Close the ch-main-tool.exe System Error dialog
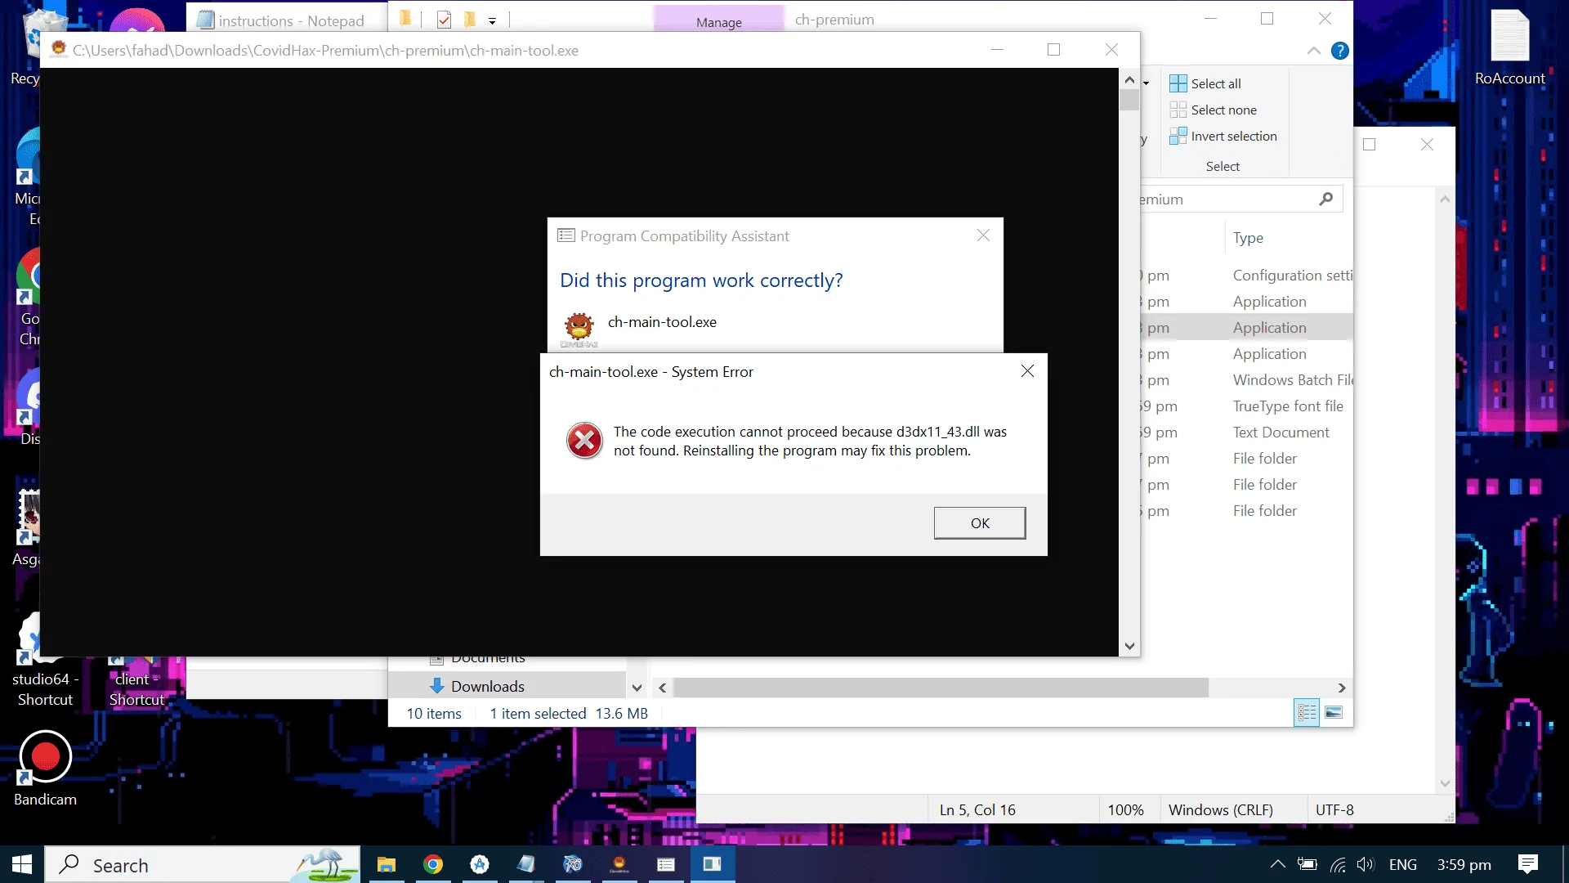This screenshot has width=1569, height=883. pos(1027,371)
